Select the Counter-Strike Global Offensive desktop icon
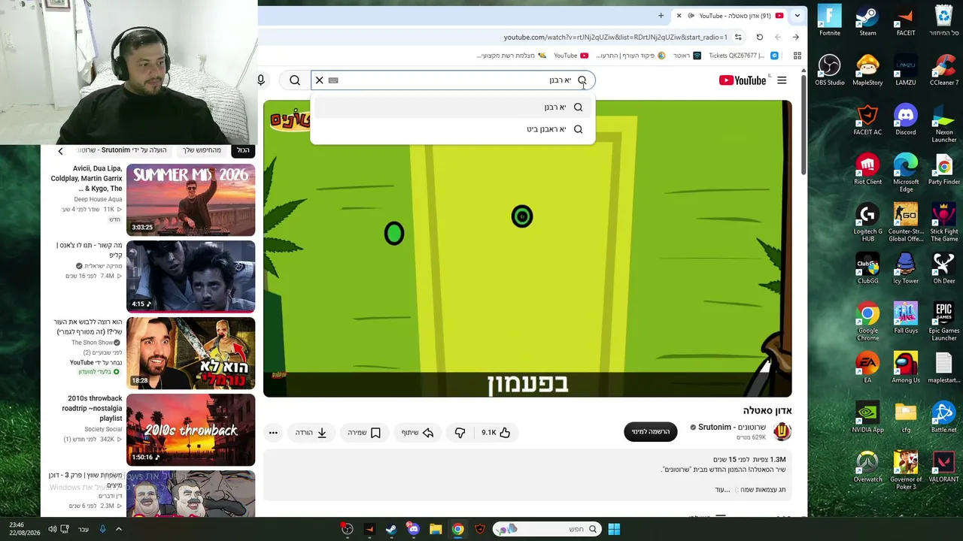Image resolution: width=963 pixels, height=541 pixels. pyautogui.click(x=906, y=222)
